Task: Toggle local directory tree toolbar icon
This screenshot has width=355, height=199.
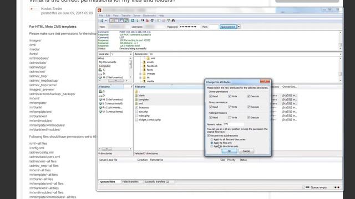Action: click(116, 20)
